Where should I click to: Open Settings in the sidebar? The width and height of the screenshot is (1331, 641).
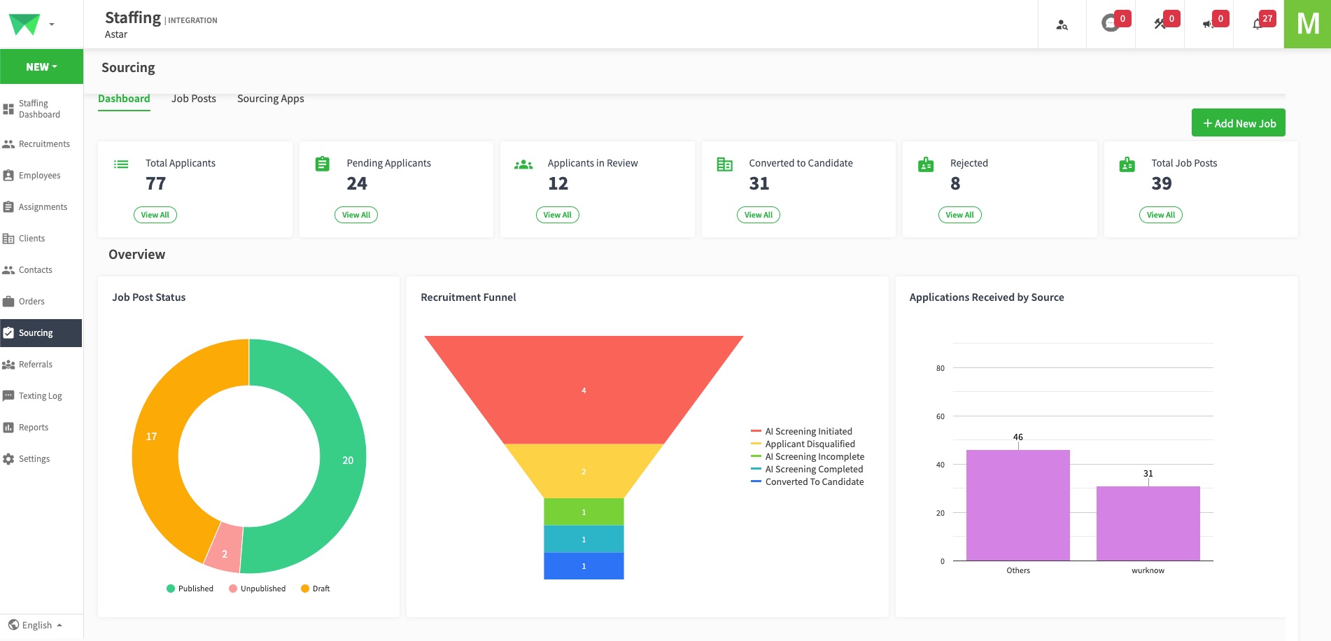pos(34,459)
